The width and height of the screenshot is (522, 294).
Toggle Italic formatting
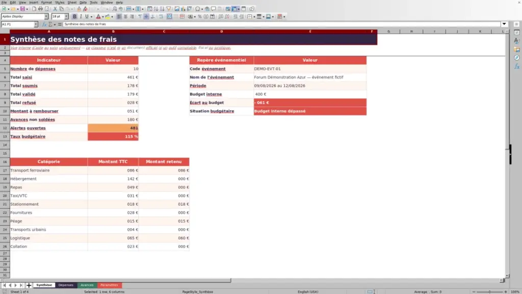coord(81,17)
